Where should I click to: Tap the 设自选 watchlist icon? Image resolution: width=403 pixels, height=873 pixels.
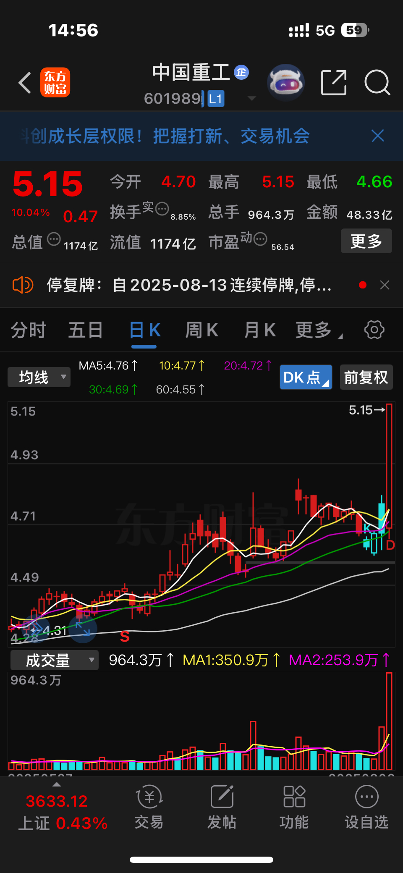point(366,807)
